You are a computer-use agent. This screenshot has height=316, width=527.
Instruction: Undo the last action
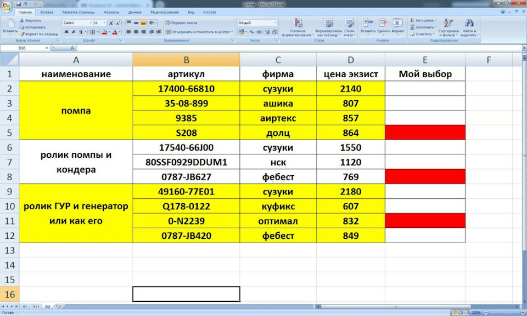tap(26, 4)
